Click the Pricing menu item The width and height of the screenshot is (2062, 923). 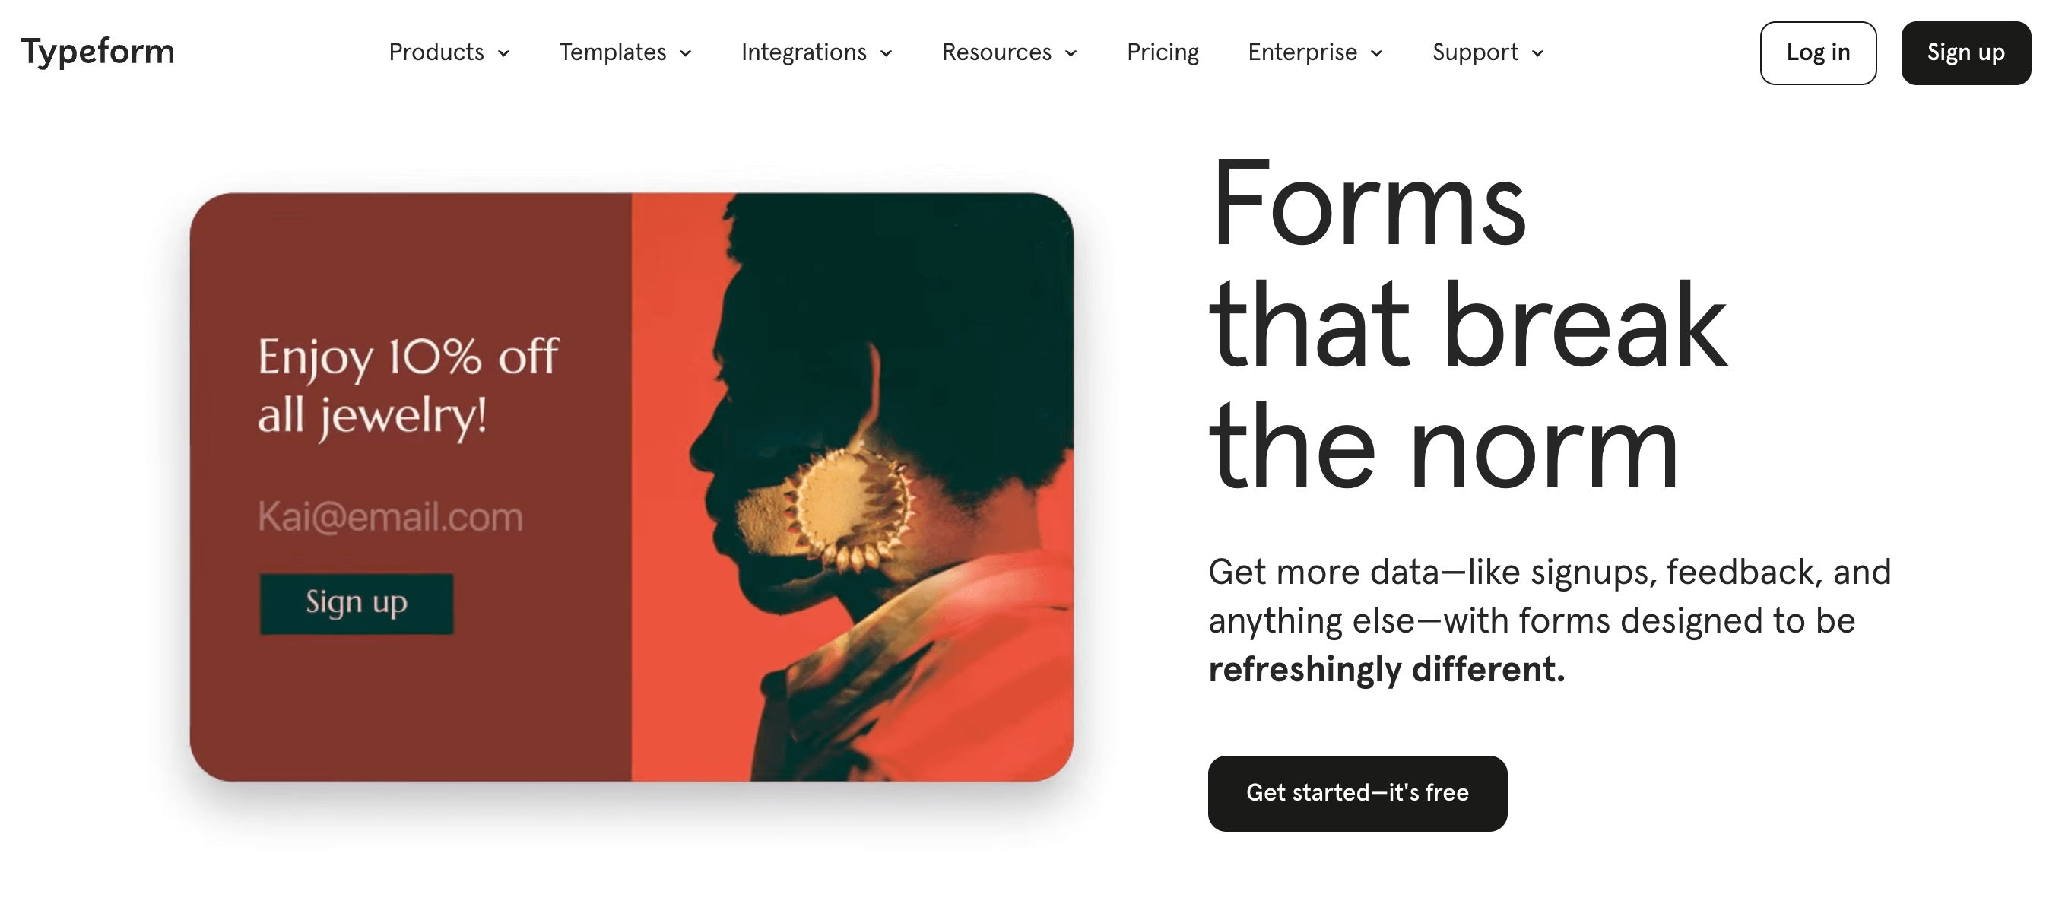(1161, 52)
